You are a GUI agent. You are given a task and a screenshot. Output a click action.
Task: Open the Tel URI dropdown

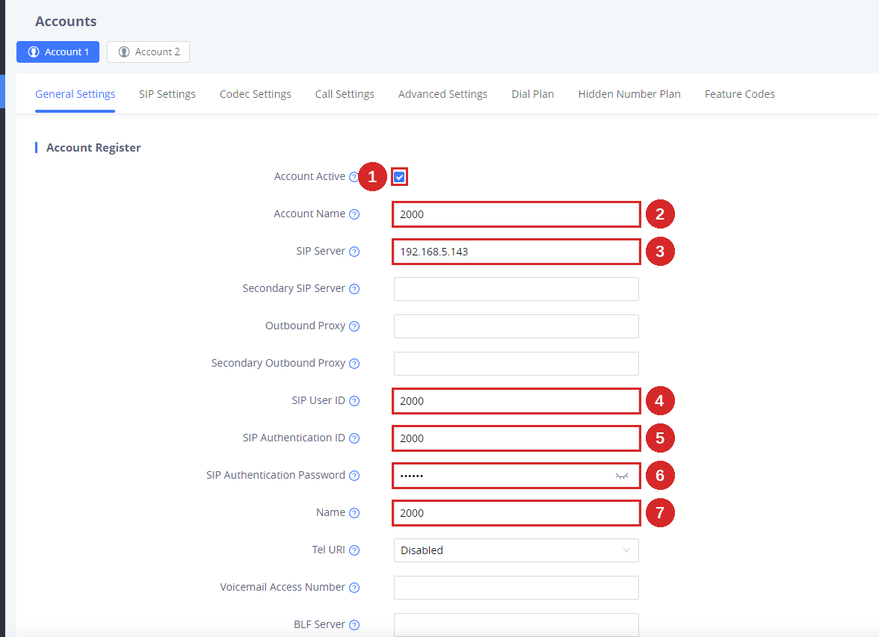pyautogui.click(x=516, y=550)
